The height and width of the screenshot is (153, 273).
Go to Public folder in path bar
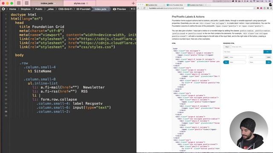[x=39, y=9]
